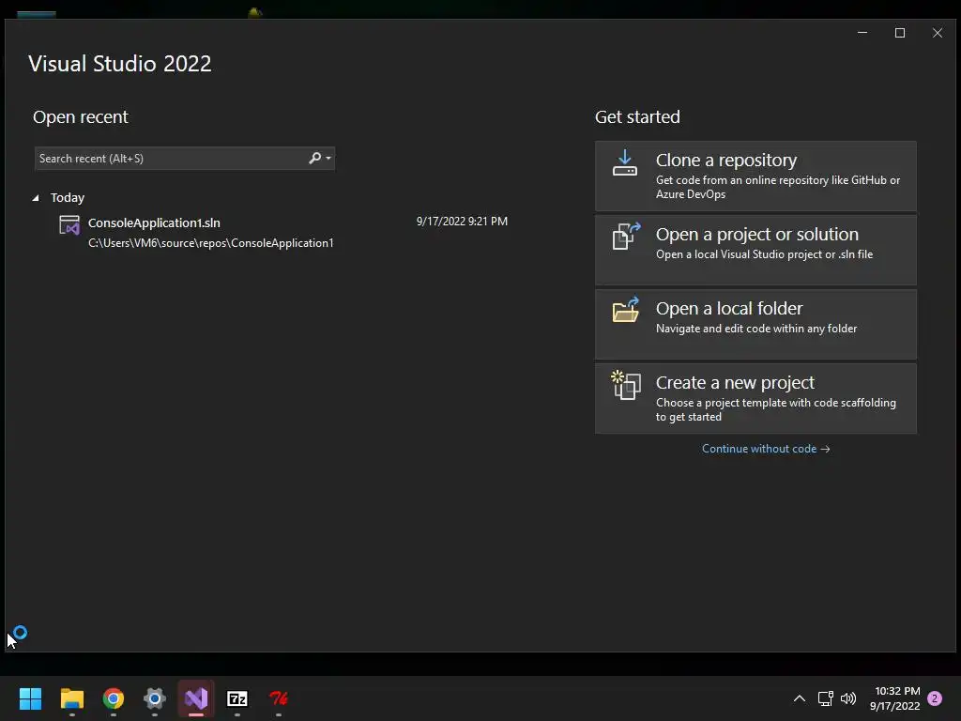This screenshot has width=961, height=721.
Task: Open the red 74 app on the taskbar
Action: [278, 698]
